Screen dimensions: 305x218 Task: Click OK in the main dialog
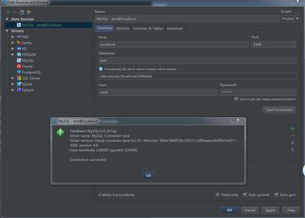pos(230,210)
